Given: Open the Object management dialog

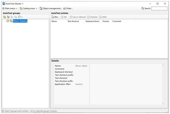Looking at the screenshot, I should (51, 8).
